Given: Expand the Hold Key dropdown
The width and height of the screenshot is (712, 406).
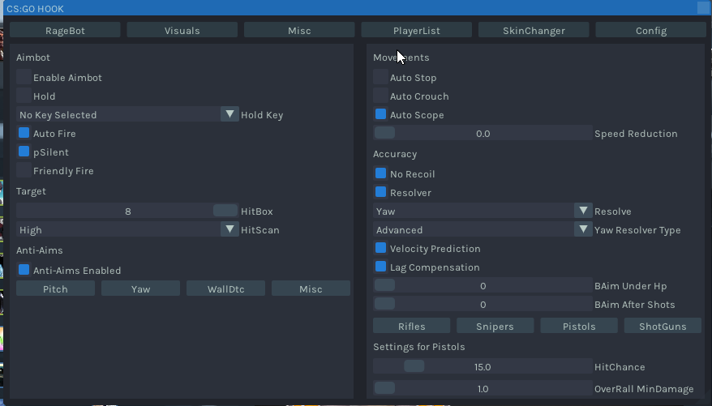Looking at the screenshot, I should pyautogui.click(x=230, y=114).
